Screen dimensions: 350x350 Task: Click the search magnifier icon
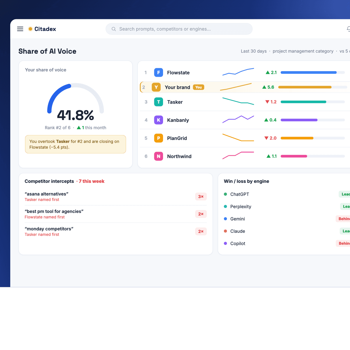coord(114,29)
